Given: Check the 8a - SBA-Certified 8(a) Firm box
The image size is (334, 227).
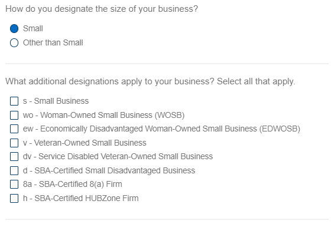Looking at the screenshot, I should 14,185.
